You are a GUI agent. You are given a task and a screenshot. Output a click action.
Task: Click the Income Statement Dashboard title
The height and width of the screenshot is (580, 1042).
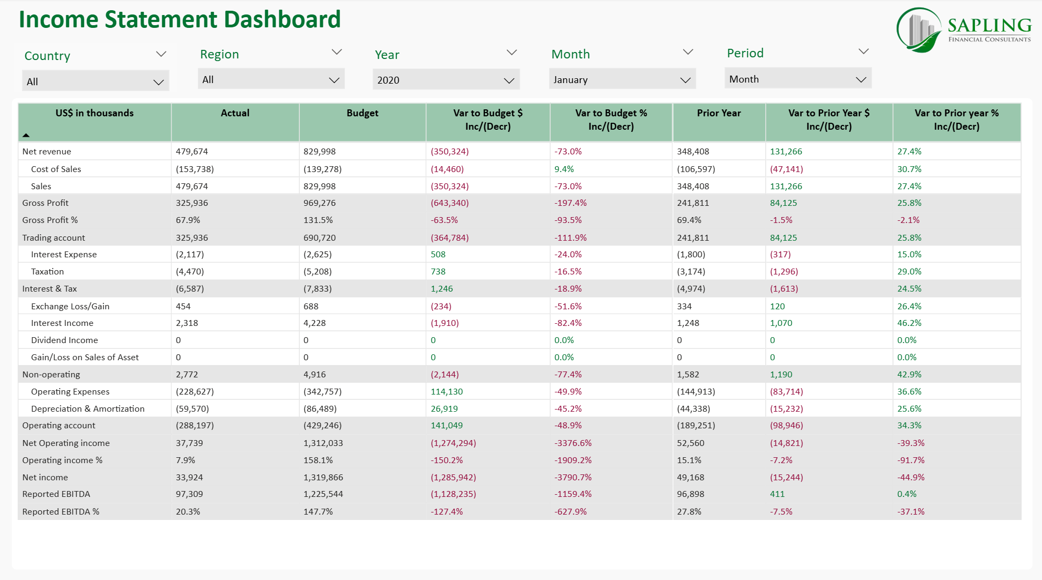click(x=180, y=20)
